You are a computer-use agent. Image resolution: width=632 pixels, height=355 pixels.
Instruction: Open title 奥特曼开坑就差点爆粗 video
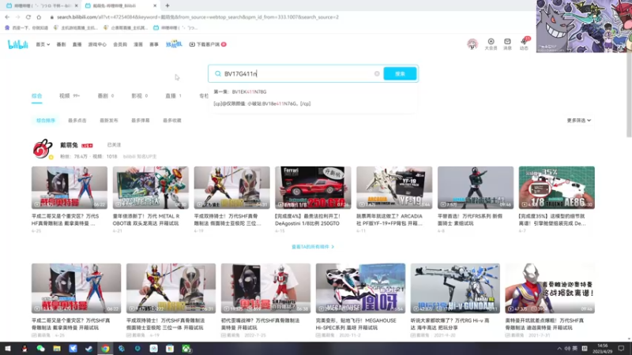click(544, 324)
